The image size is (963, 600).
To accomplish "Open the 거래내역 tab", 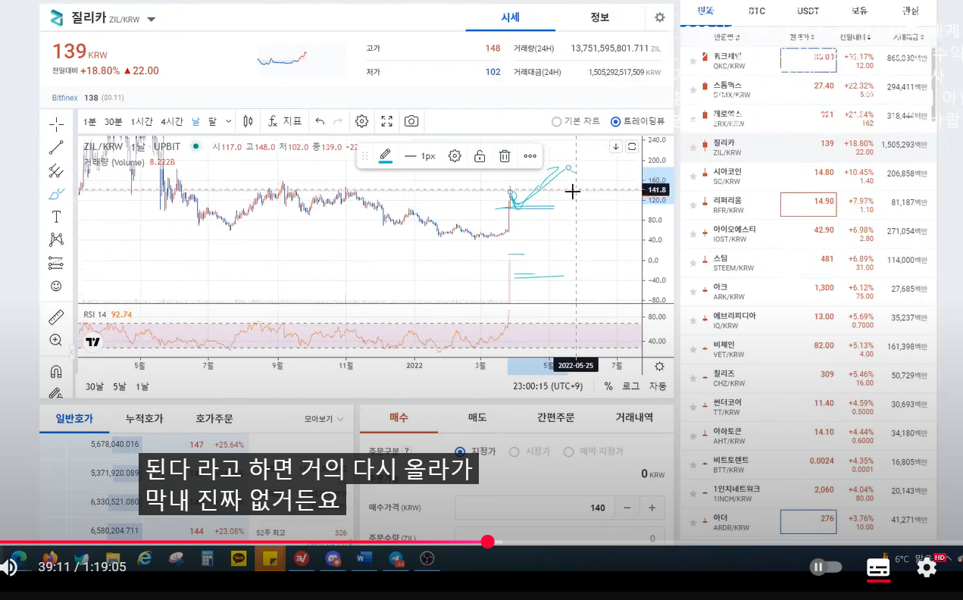I will (634, 417).
